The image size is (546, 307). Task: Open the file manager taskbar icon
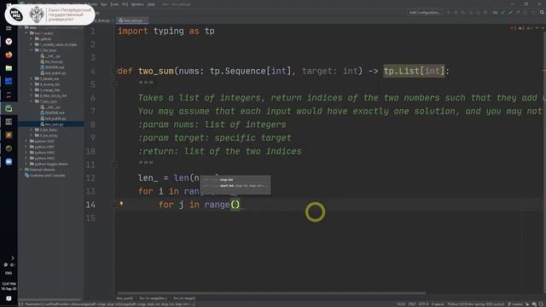point(9,68)
